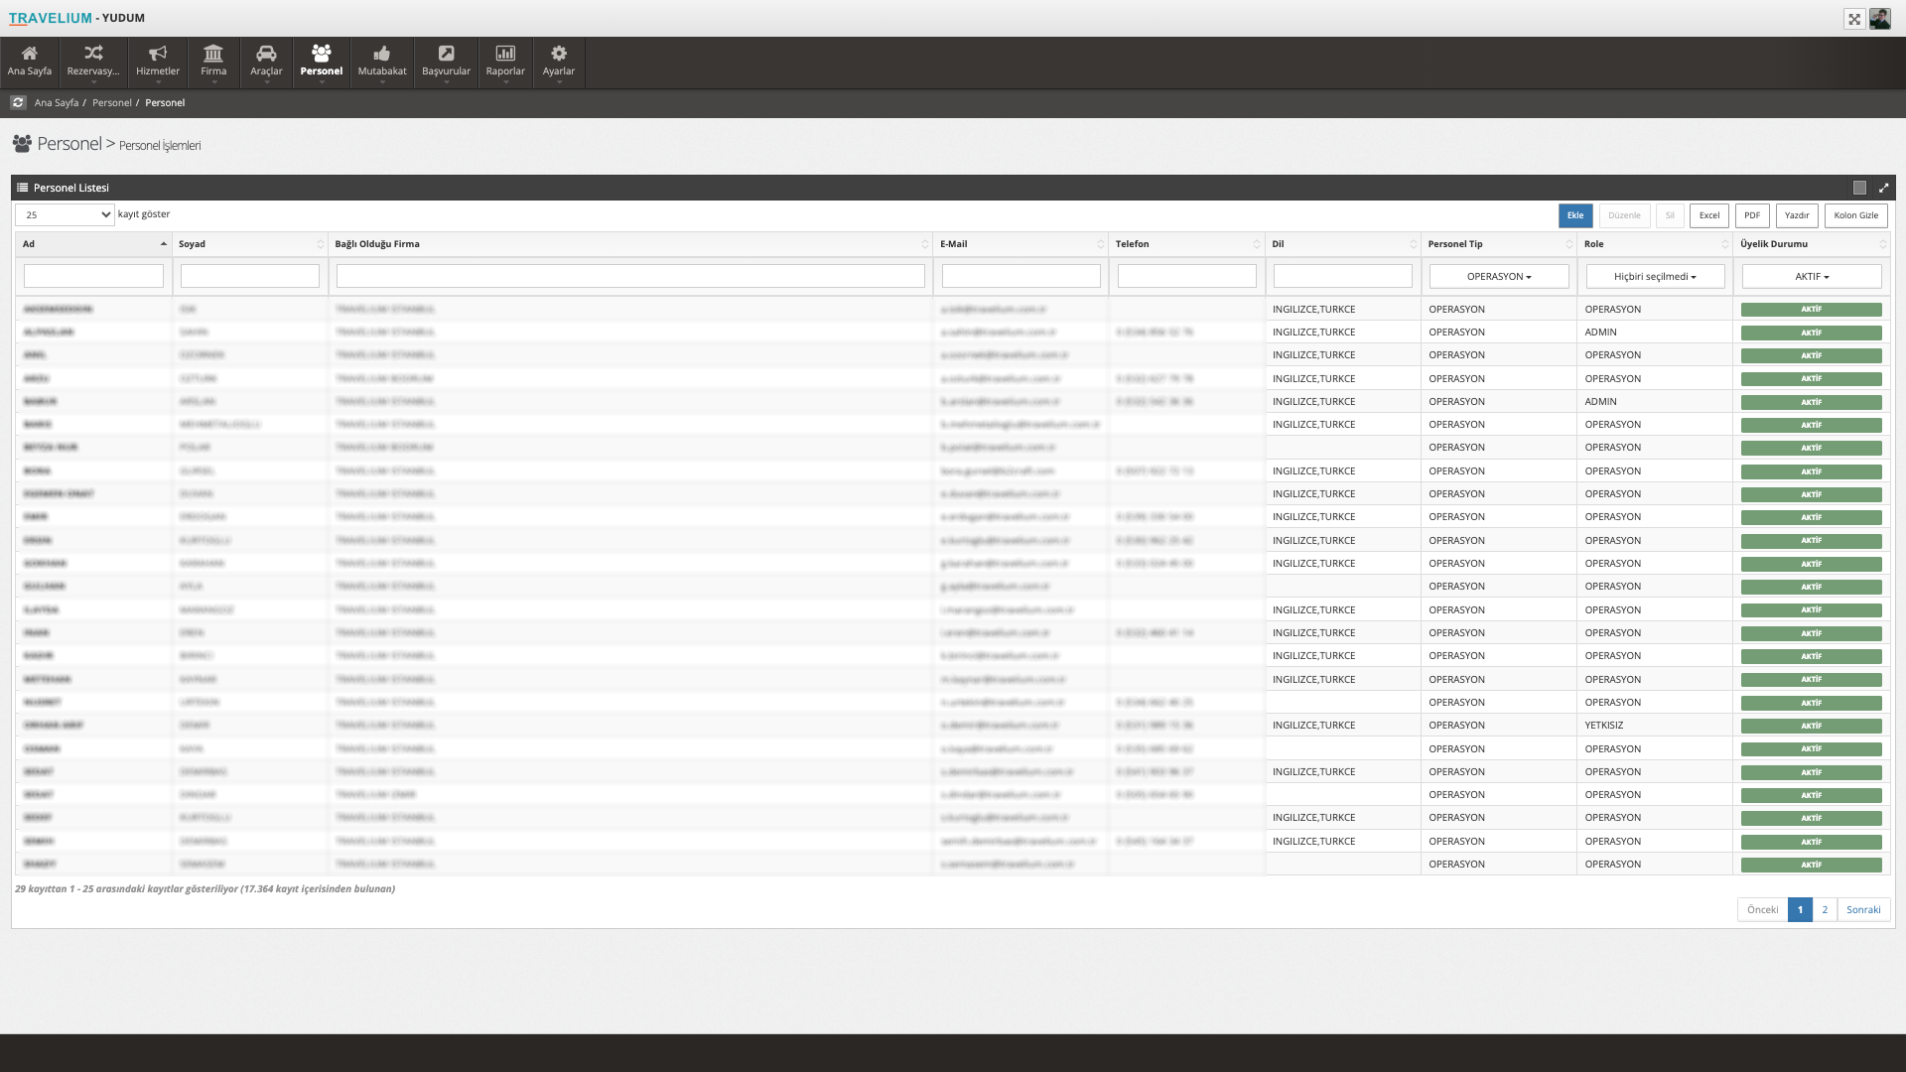Screen dimensions: 1906x1072
Task: Open the 25 records per page dropdown
Action: coord(65,214)
